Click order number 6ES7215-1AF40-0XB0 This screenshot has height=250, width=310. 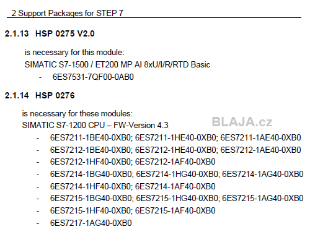coord(175,210)
